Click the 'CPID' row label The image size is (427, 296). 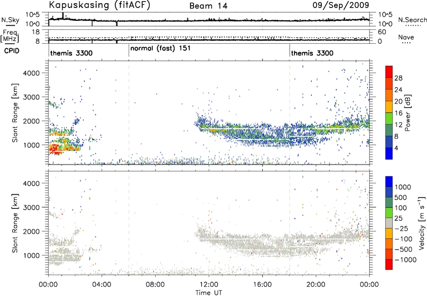[x=12, y=51]
